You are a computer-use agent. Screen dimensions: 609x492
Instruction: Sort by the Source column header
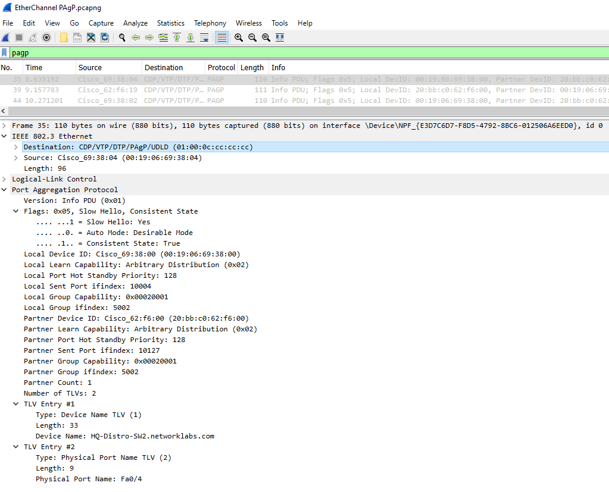click(109, 67)
